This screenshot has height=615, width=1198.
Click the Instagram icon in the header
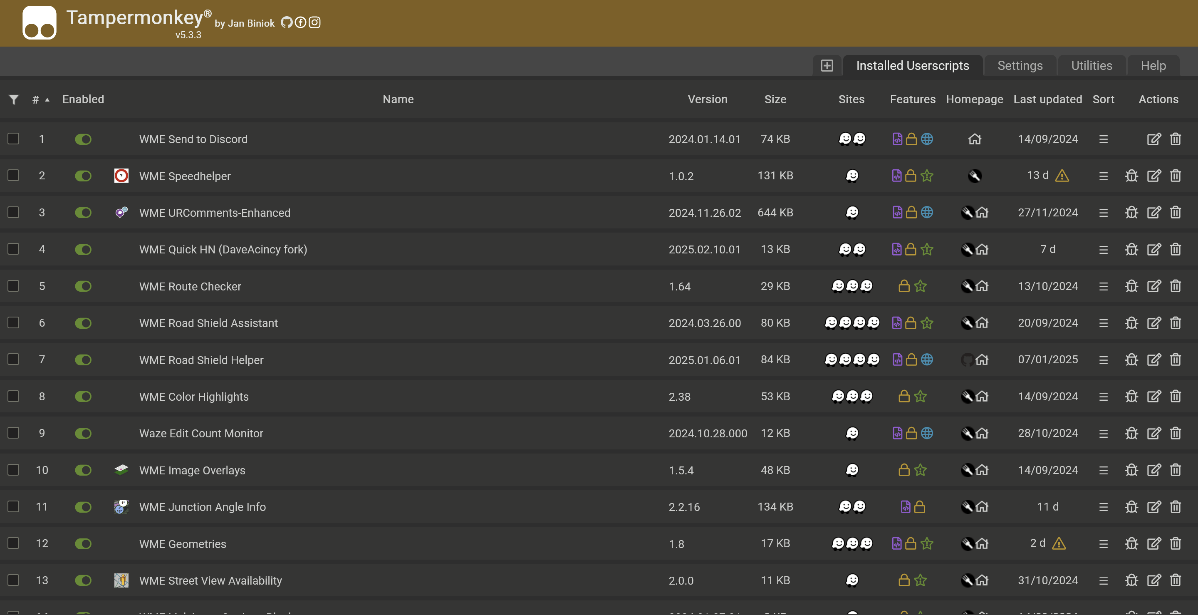click(315, 22)
